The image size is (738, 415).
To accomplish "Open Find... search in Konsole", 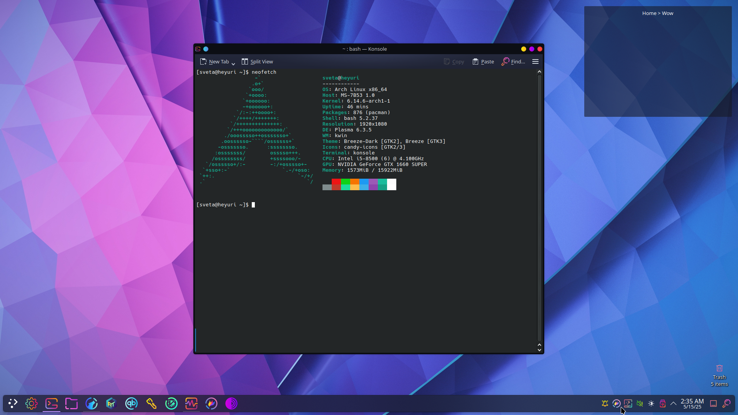I will [x=513, y=61].
